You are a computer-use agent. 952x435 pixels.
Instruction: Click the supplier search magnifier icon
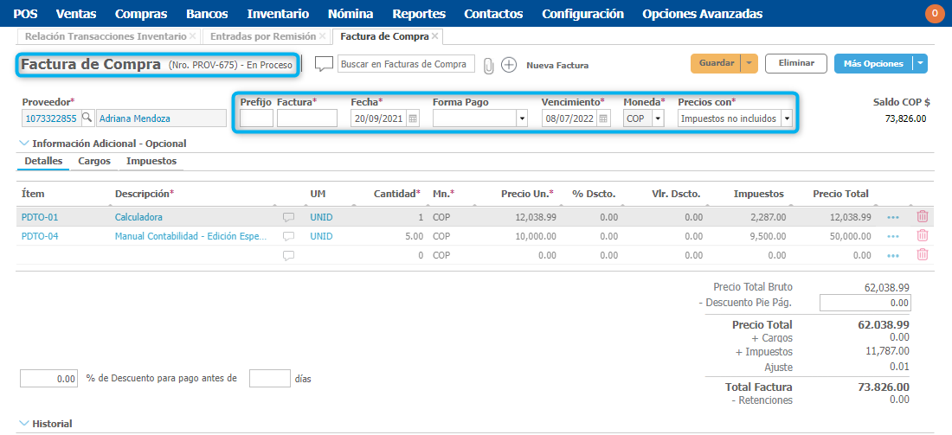tap(87, 118)
